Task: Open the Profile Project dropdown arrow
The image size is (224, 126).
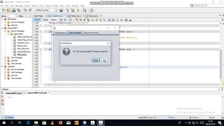Action: (x=95, y=10)
